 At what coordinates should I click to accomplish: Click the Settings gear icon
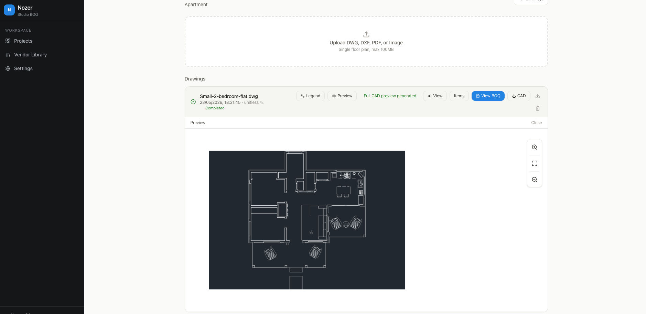[x=8, y=68]
